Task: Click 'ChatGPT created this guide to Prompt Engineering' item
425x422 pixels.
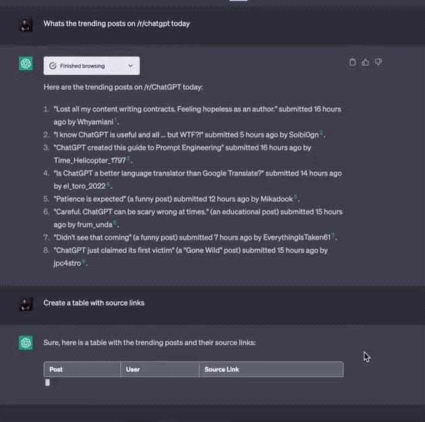Action: [x=182, y=154]
